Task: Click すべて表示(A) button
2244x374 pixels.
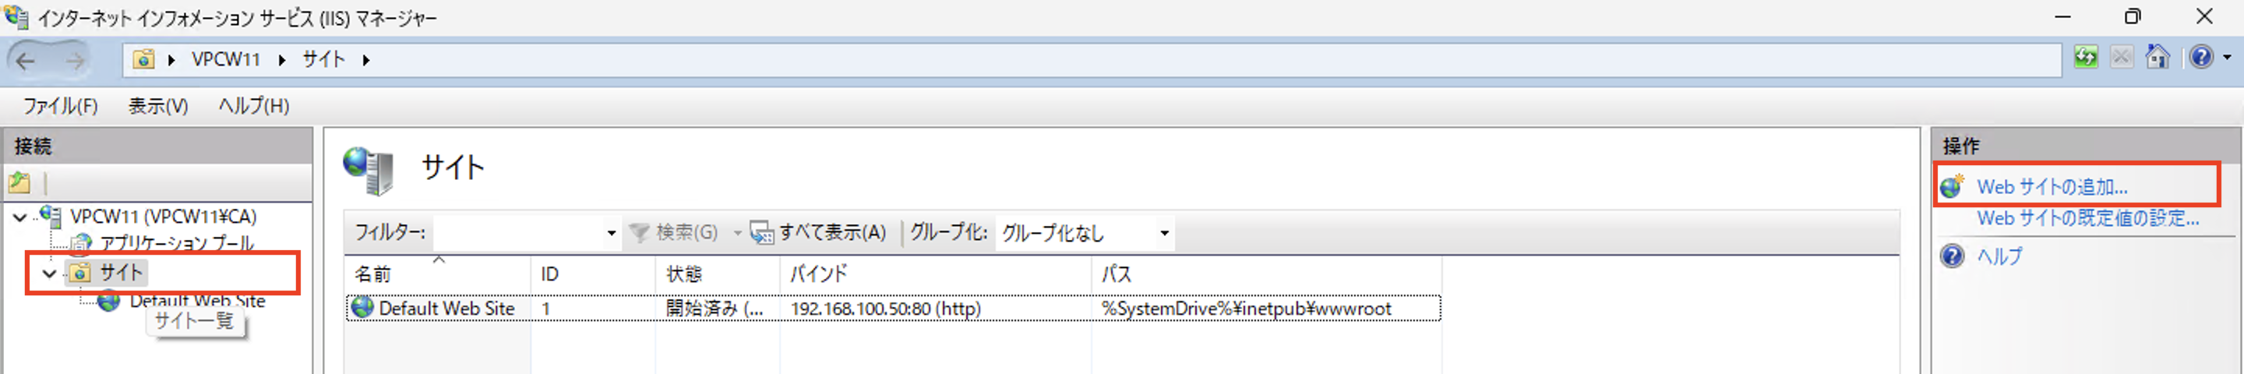Action: [x=818, y=233]
